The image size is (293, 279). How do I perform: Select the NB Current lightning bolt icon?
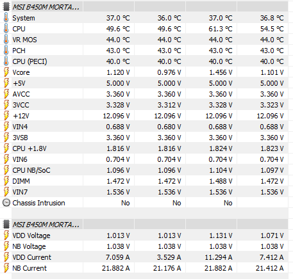pos(6,268)
